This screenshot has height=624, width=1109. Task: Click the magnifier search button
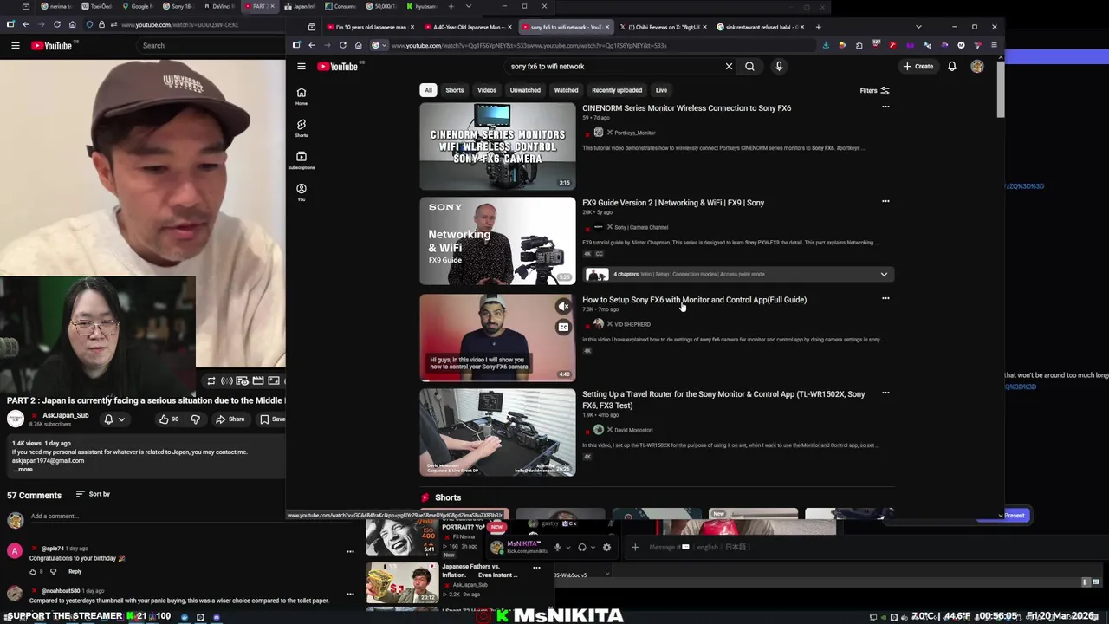pos(750,67)
